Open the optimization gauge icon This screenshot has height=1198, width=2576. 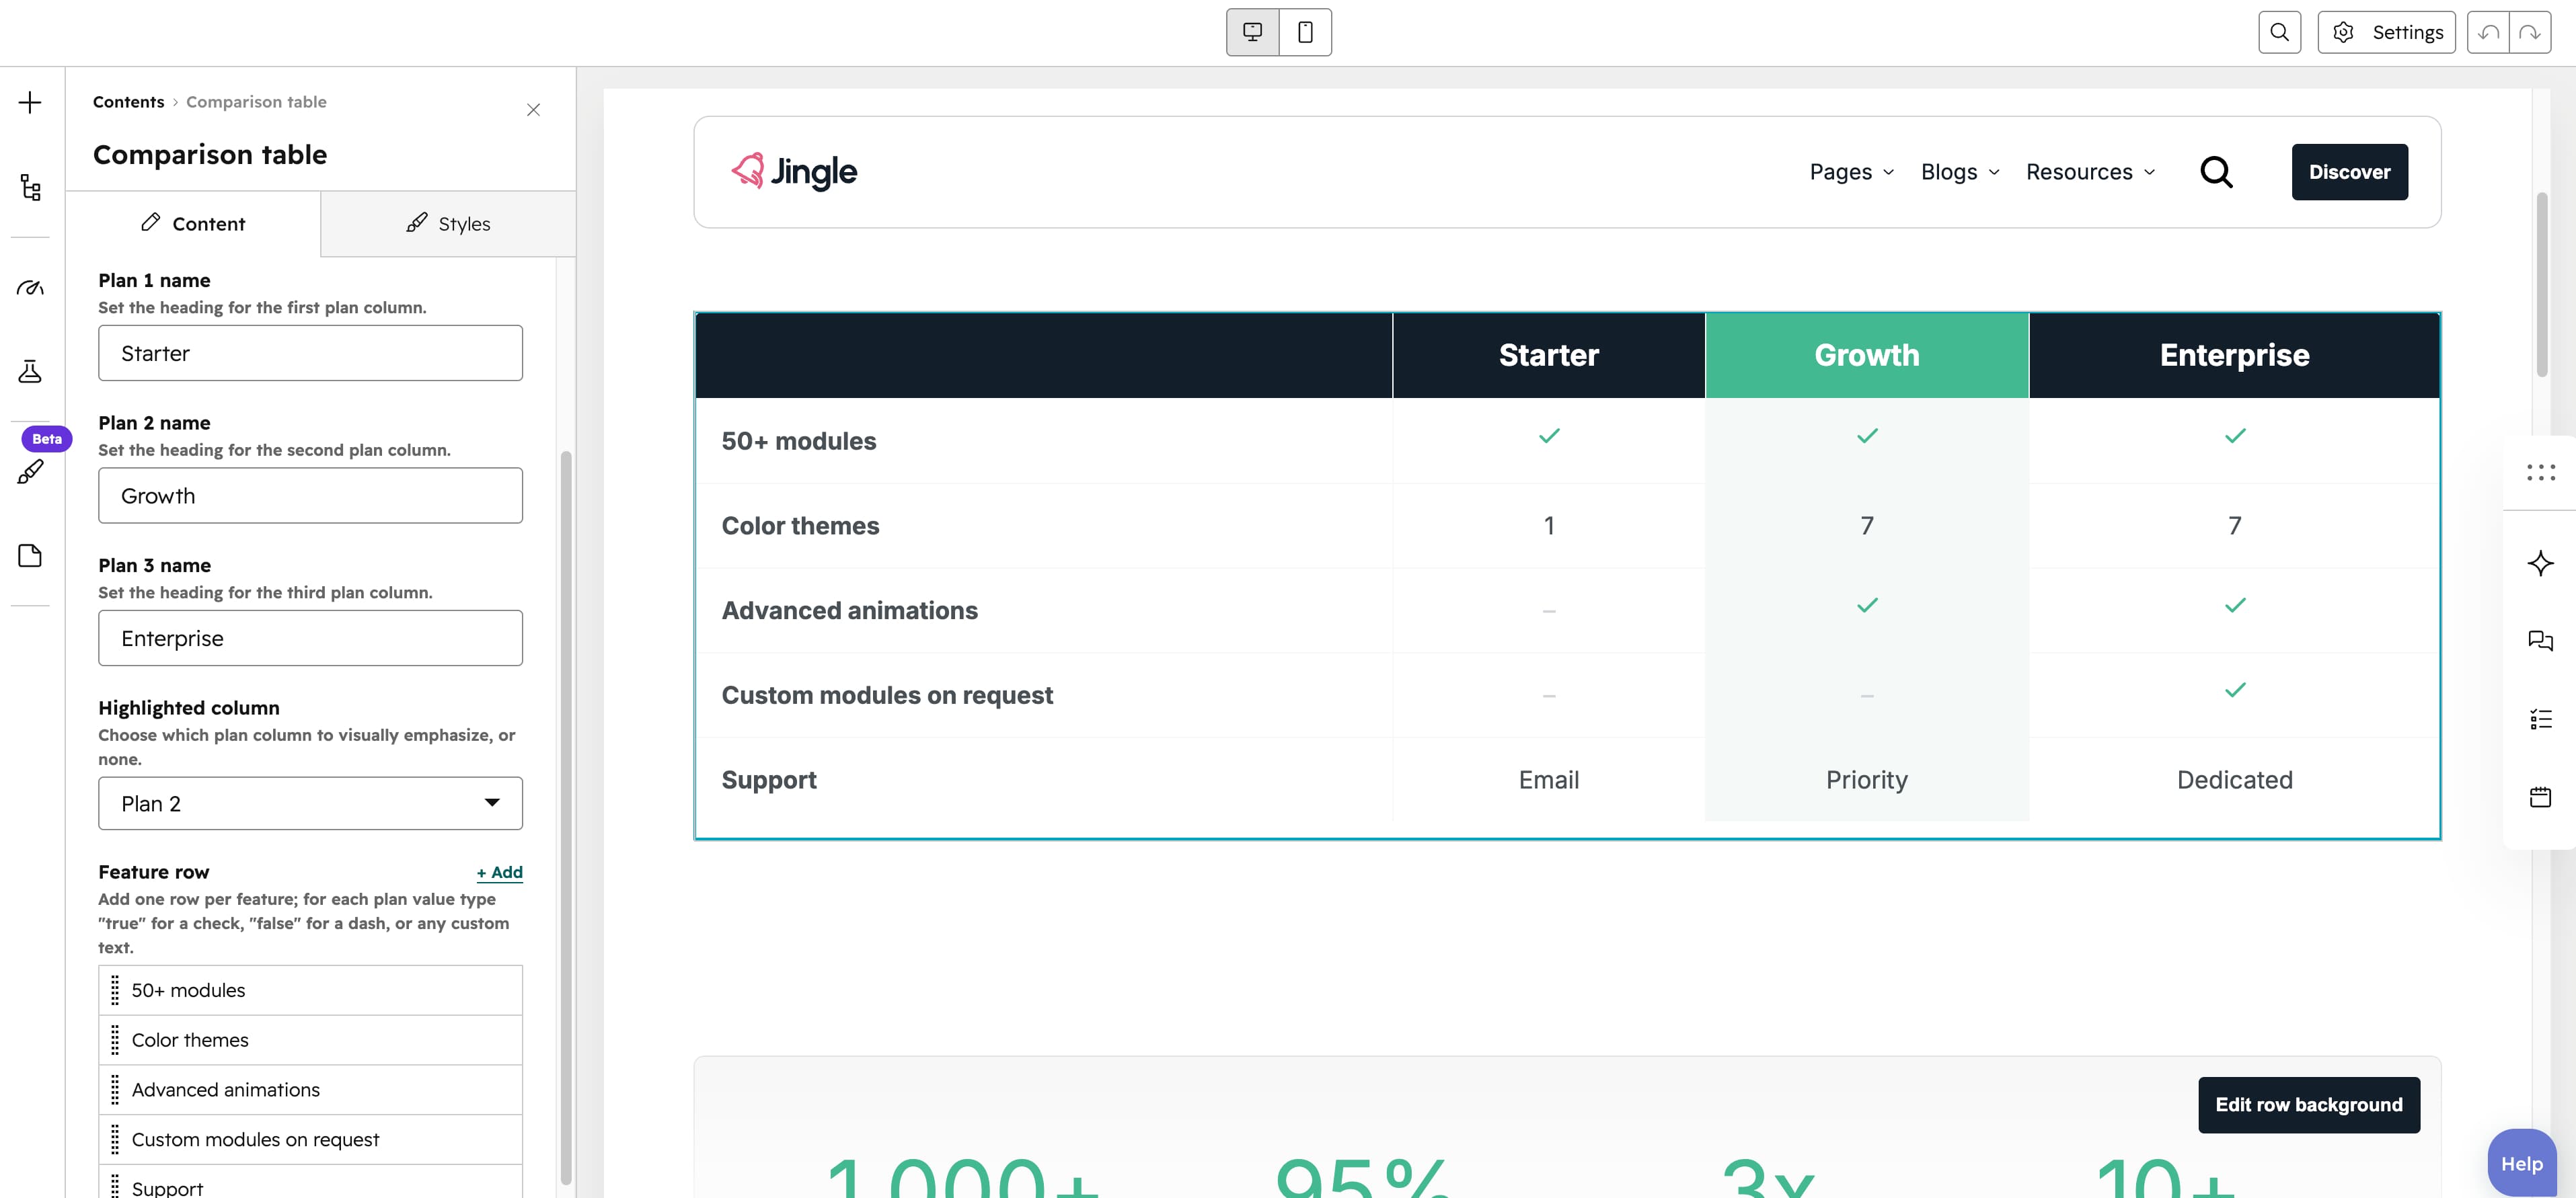tap(30, 288)
